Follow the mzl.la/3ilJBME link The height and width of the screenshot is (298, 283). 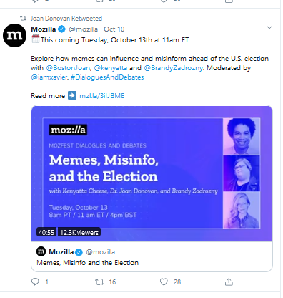click(x=102, y=96)
